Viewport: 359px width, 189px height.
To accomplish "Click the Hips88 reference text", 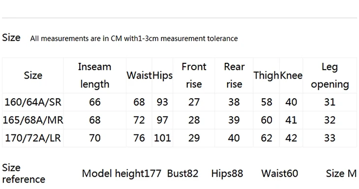I will (227, 174).
